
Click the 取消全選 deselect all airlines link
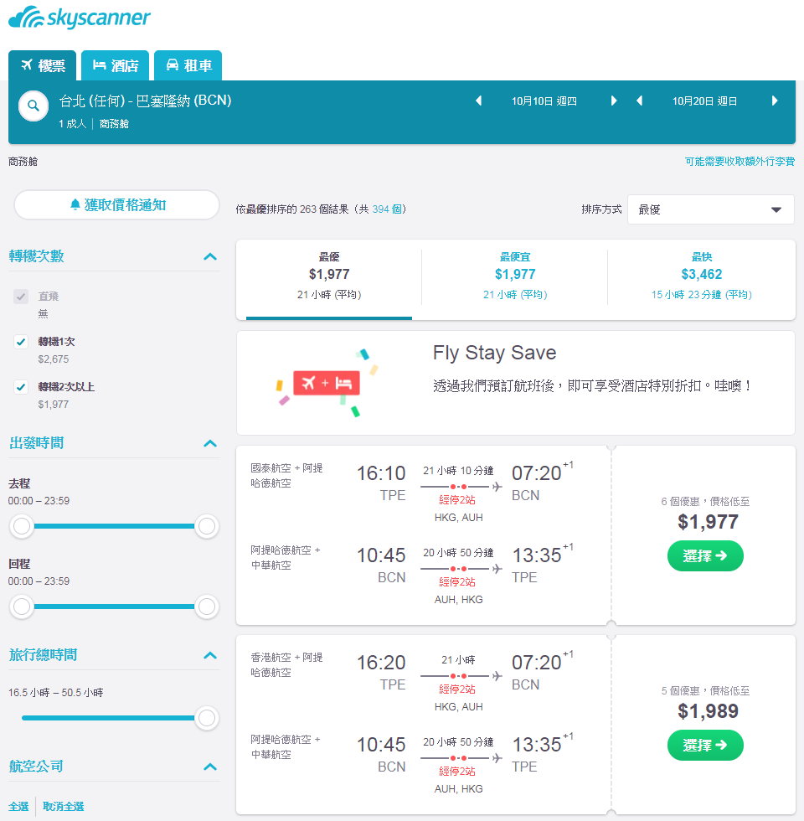(x=64, y=806)
